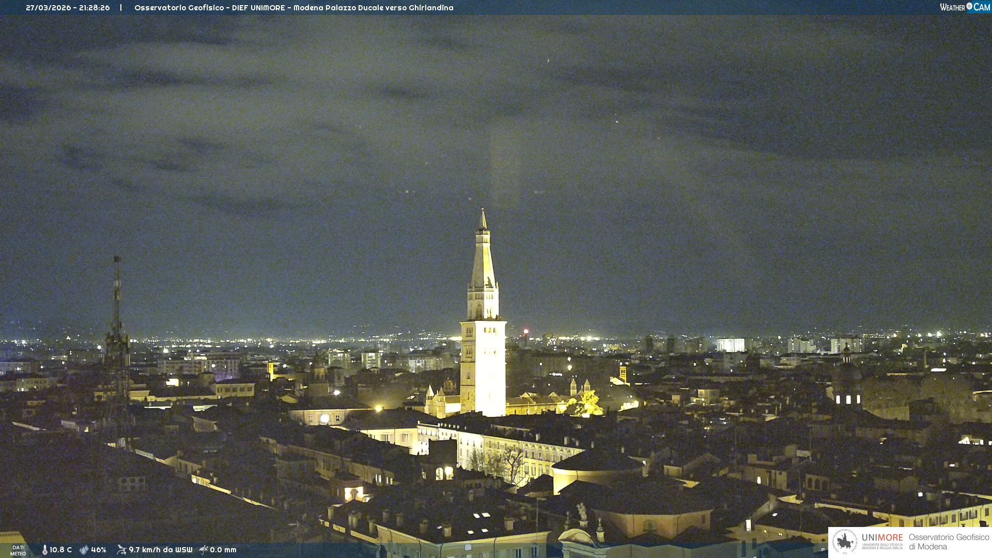Screen dimensions: 992x558
Task: Open the DATI METEO label
Action: [x=18, y=550]
